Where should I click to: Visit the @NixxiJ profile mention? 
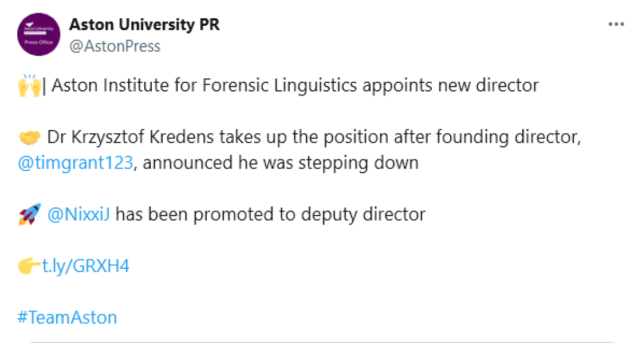(79, 214)
